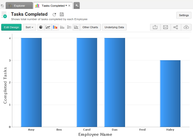Click the Ben axis label

(x=59, y=130)
